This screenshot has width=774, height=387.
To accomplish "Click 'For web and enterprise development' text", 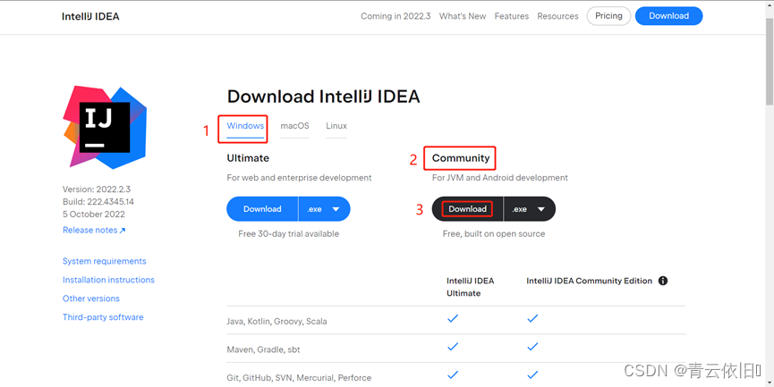I will point(299,178).
